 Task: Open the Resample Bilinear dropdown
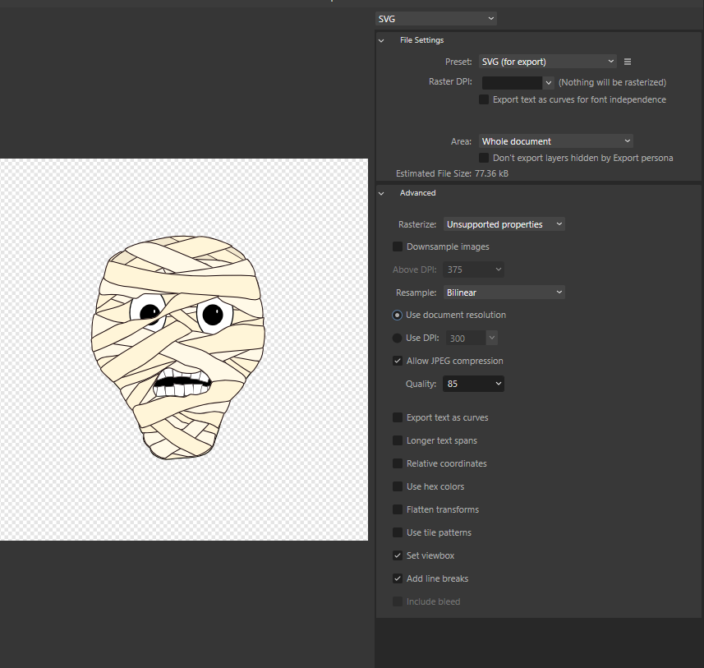504,293
